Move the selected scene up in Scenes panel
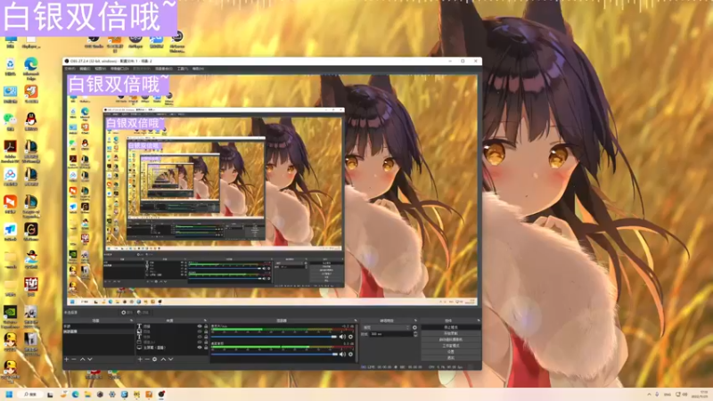Viewport: 713px width, 401px height. pos(82,359)
